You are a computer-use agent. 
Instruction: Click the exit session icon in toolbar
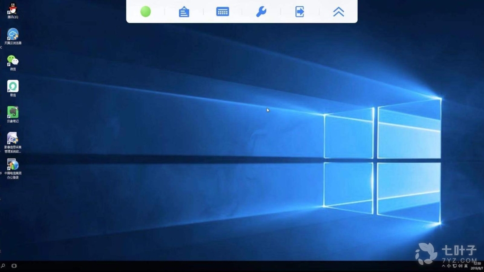[x=300, y=12]
